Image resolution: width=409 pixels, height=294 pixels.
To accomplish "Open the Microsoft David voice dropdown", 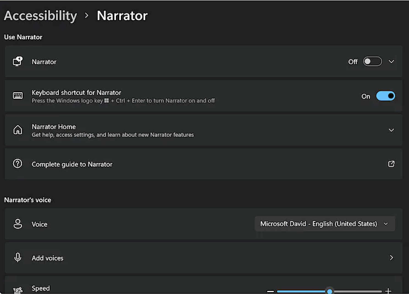I will coord(325,224).
